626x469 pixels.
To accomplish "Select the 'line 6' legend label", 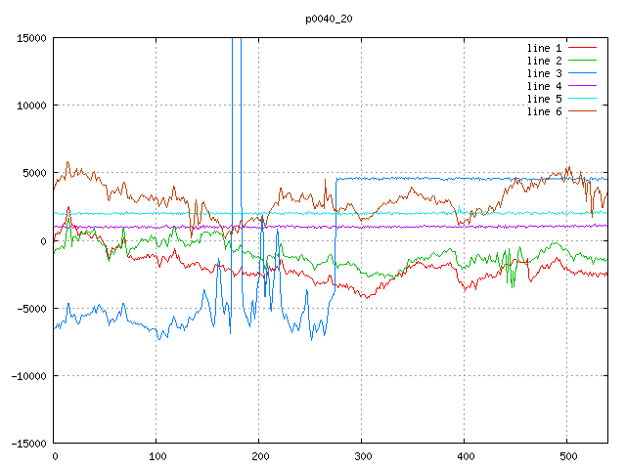I will click(x=545, y=111).
